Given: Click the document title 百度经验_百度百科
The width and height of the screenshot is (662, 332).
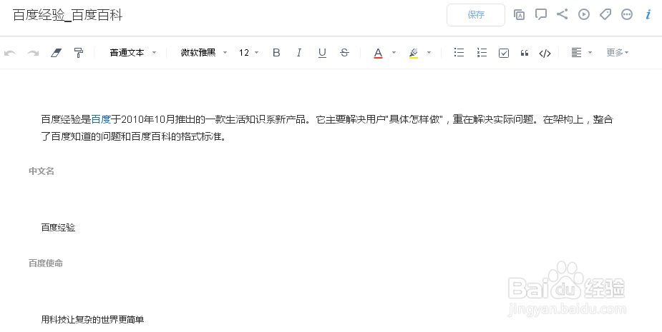Looking at the screenshot, I should (x=67, y=16).
